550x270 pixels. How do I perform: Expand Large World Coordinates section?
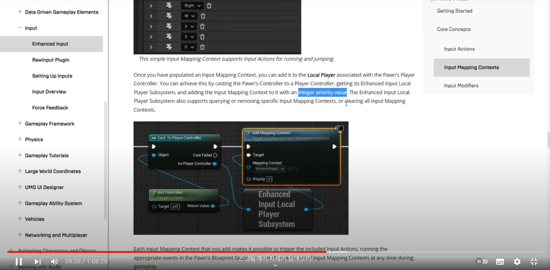pyautogui.click(x=20, y=171)
